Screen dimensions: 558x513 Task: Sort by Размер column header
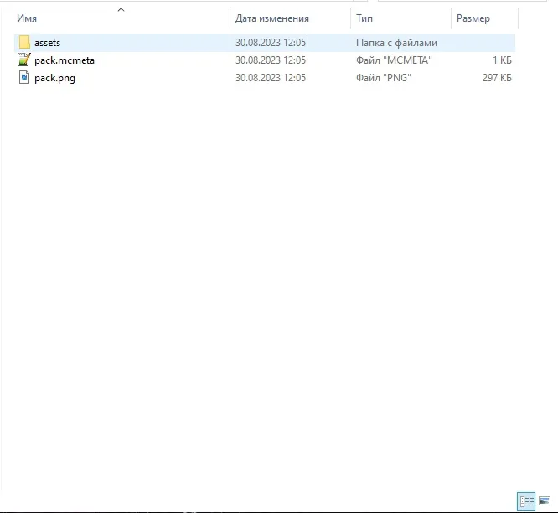coord(473,18)
